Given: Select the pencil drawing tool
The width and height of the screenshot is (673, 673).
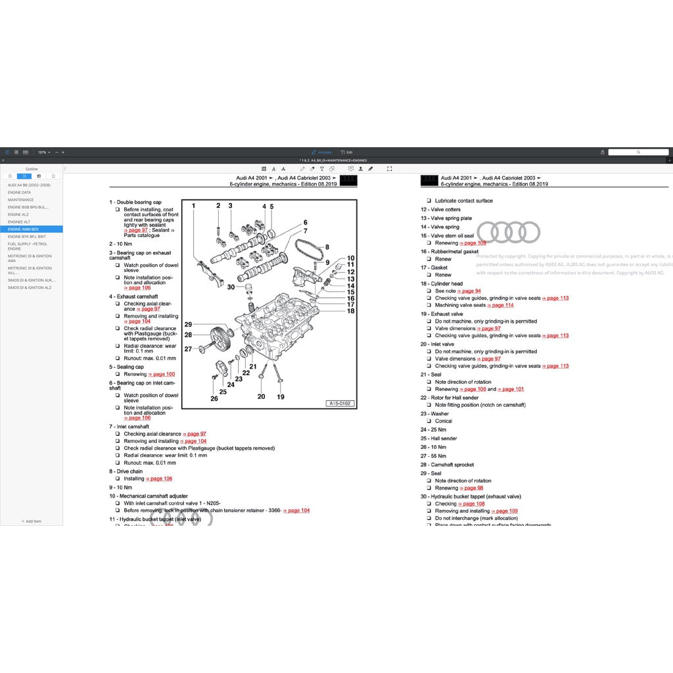Looking at the screenshot, I should [302, 169].
